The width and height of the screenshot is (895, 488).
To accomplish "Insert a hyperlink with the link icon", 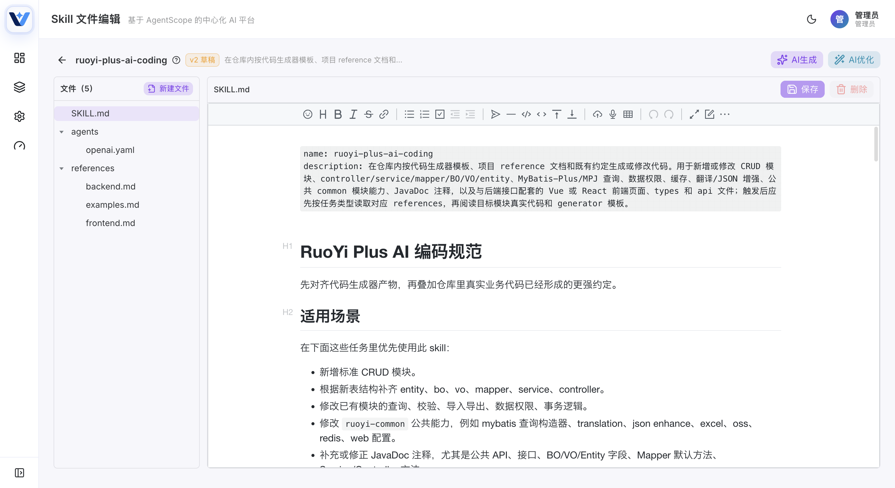I will point(384,114).
